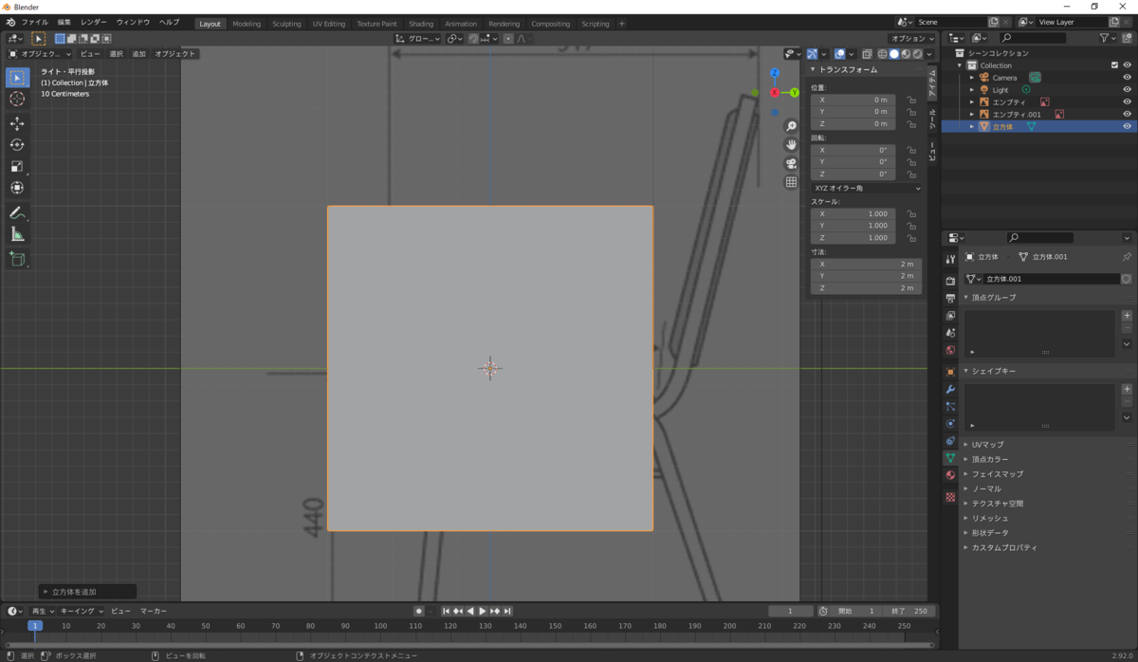Viewport: 1138px width, 662px height.
Task: Expand the 立方体を追加 operator panel
Action: 87,592
